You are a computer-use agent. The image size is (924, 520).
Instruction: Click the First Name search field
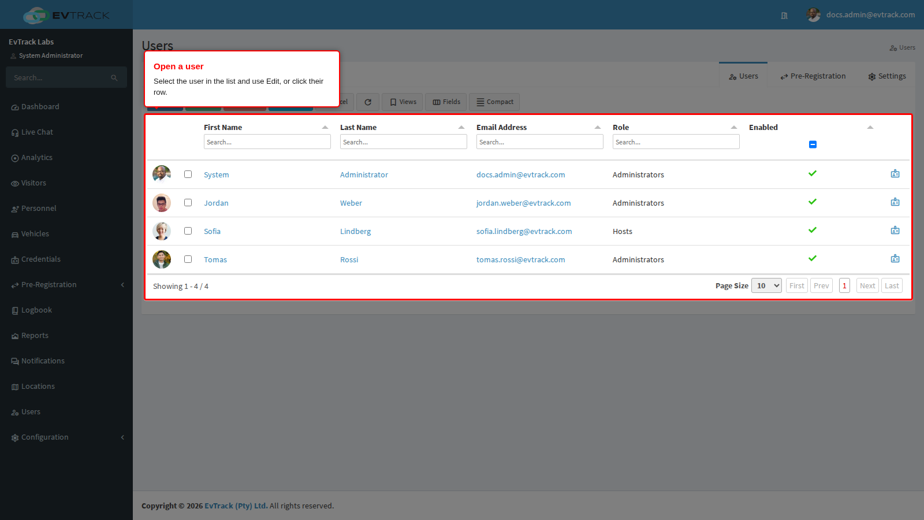267,142
